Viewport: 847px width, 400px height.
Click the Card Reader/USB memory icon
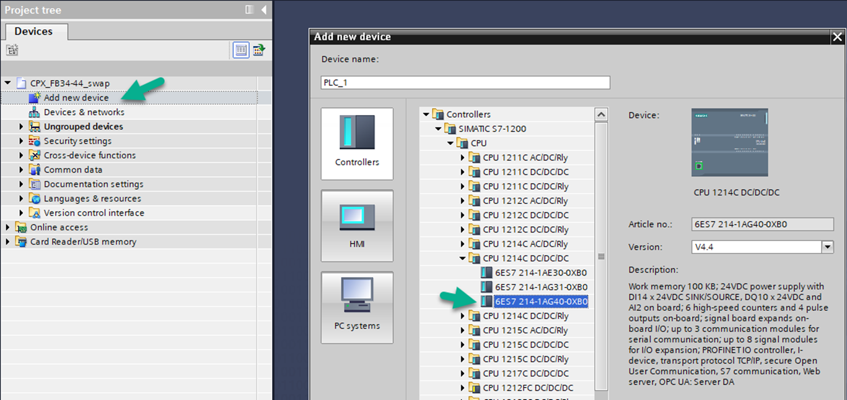pyautogui.click(x=21, y=242)
